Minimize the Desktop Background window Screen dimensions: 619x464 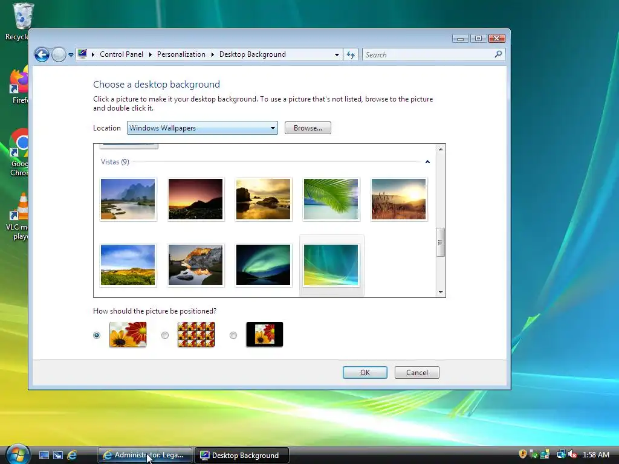(x=460, y=38)
